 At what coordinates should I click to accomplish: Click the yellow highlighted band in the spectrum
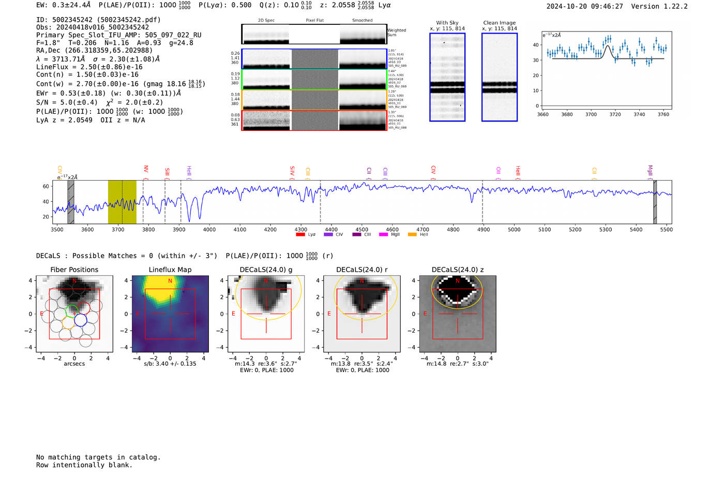(x=122, y=202)
